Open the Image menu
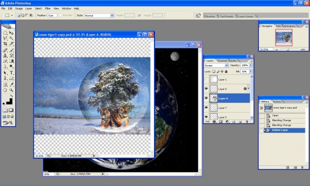Screen dimensions: 310x186 [19, 8]
